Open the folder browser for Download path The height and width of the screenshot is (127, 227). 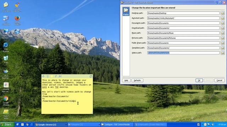[222, 28]
